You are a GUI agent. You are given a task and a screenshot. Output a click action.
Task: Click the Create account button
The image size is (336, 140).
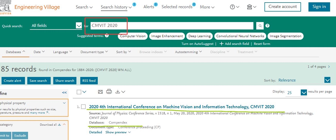pos(282,7)
